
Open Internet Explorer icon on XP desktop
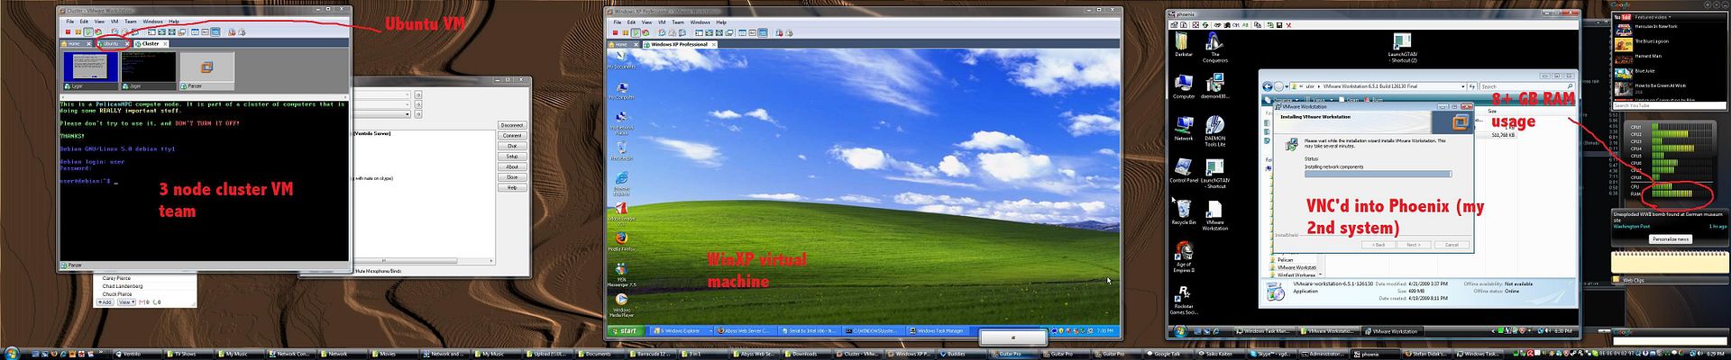pyautogui.click(x=620, y=184)
